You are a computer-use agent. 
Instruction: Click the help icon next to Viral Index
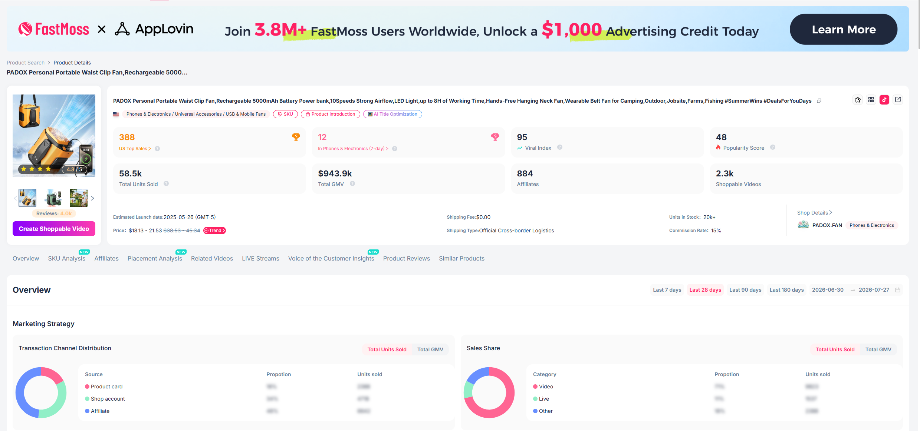pos(560,147)
